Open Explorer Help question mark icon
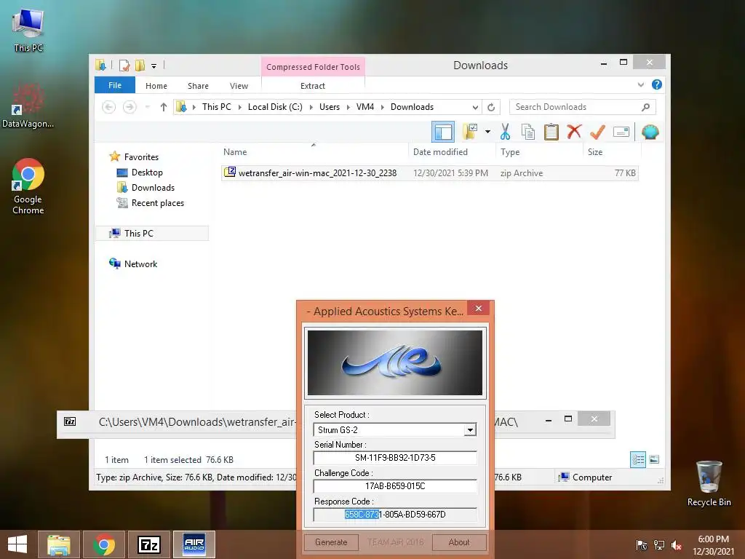745x559 pixels. pyautogui.click(x=657, y=84)
